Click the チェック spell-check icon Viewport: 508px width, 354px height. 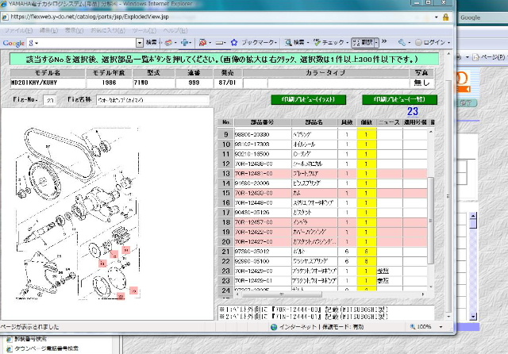317,42
